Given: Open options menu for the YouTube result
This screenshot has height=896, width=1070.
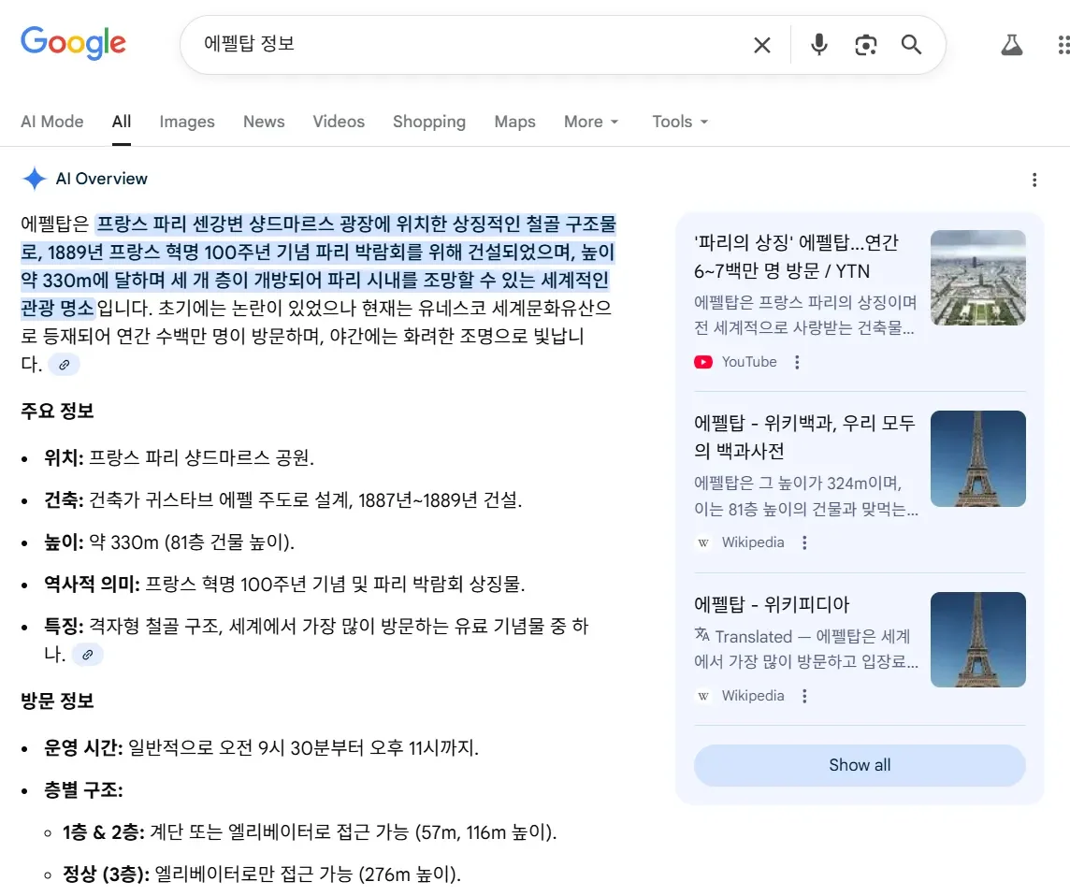Looking at the screenshot, I should [796, 362].
